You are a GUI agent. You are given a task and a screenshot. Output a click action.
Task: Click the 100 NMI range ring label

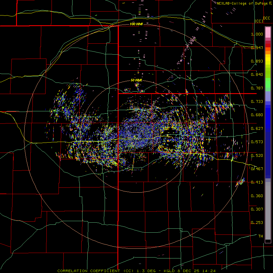pos(136,24)
